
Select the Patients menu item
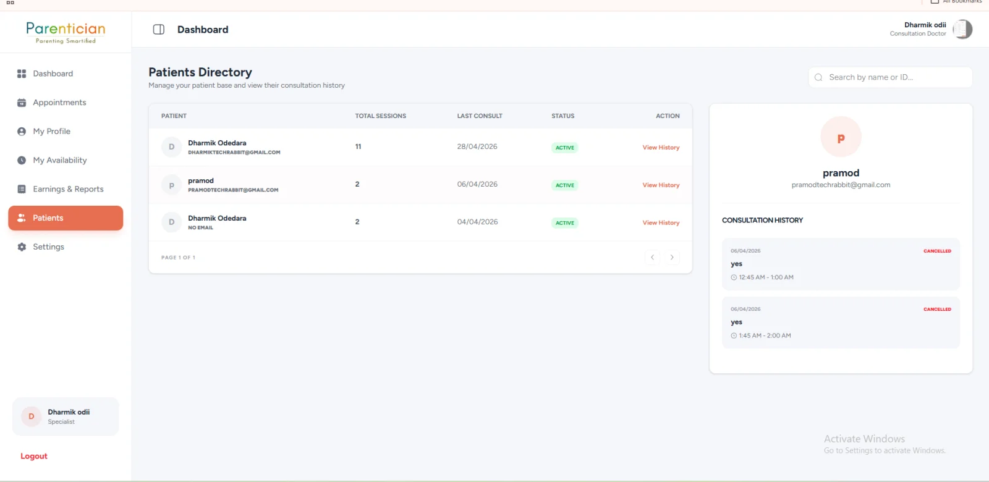(x=66, y=218)
